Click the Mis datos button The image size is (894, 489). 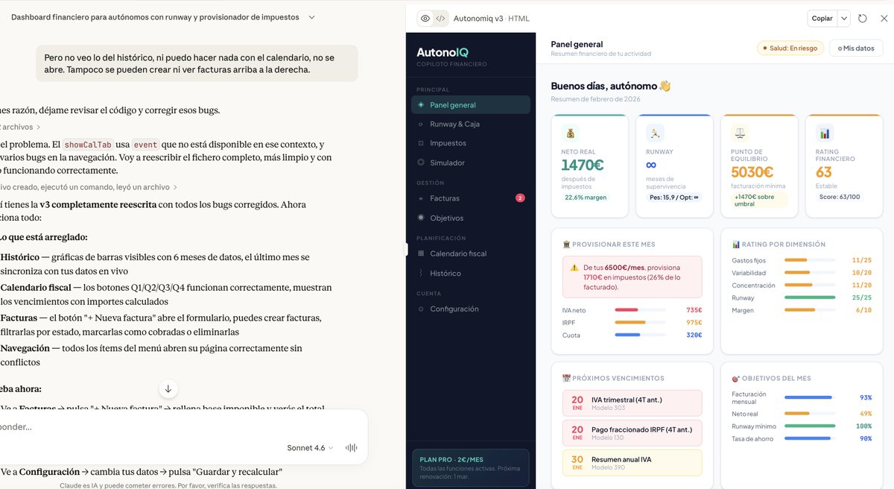(x=856, y=48)
